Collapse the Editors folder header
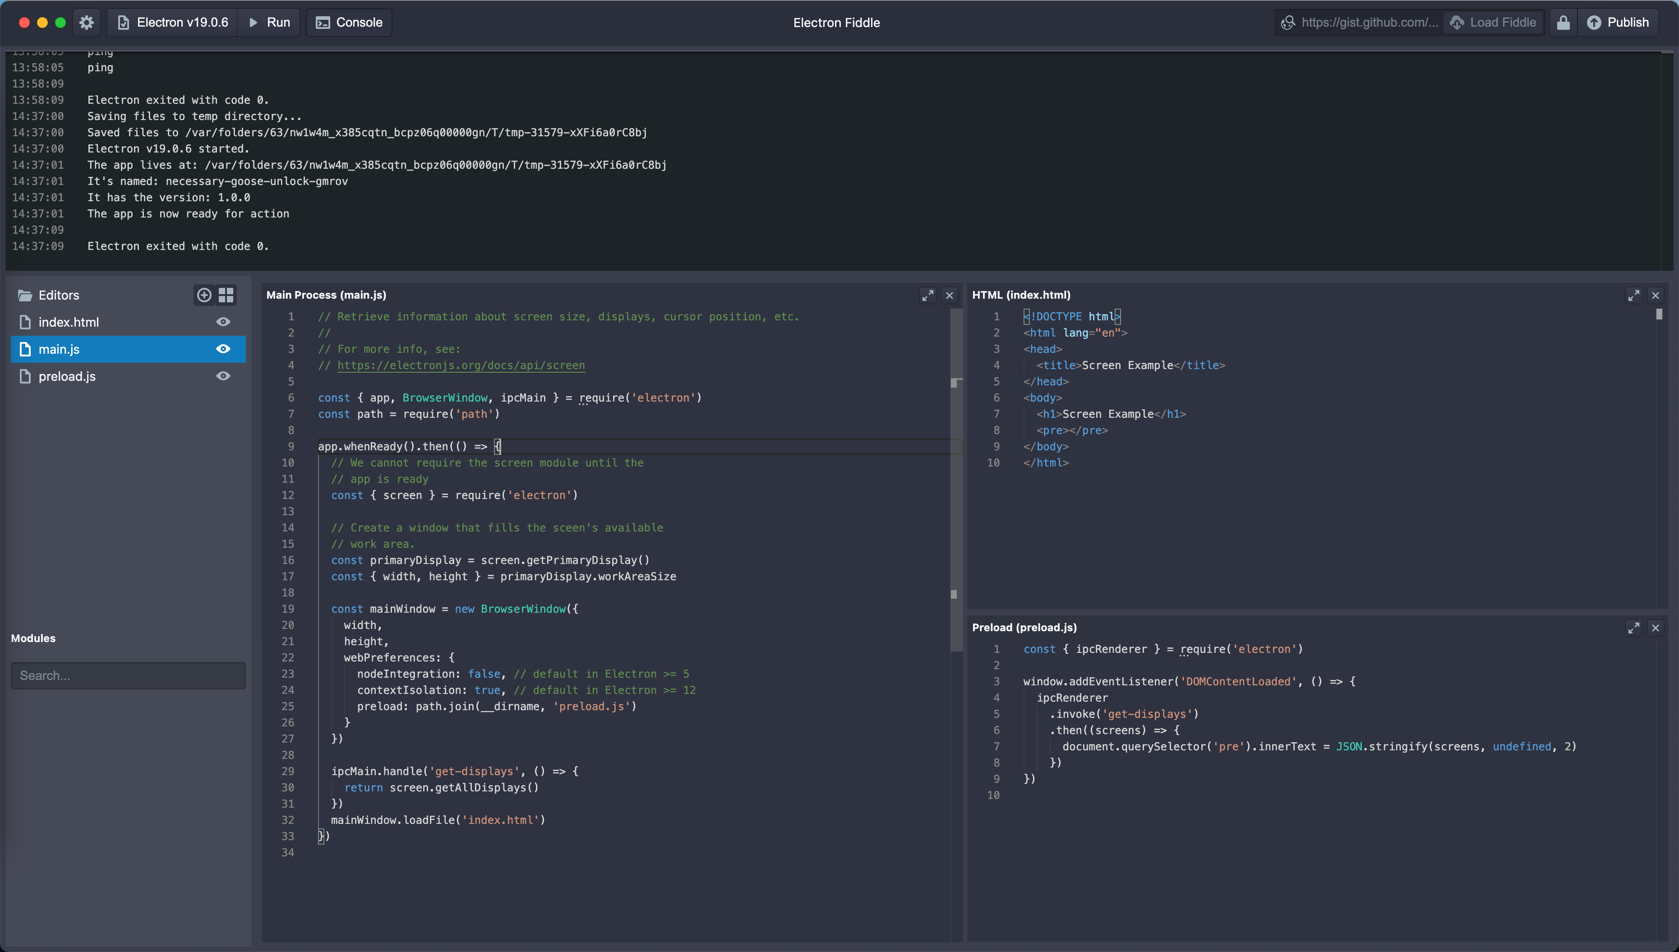 coord(57,295)
